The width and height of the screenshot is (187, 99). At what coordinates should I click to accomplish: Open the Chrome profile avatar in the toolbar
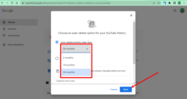click(179, 3)
